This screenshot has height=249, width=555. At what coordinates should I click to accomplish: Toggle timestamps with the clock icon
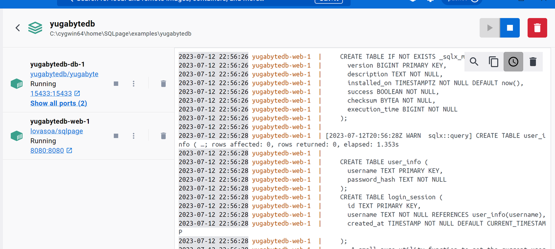pos(513,61)
